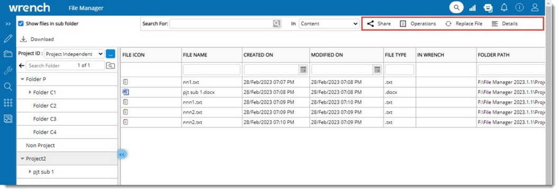Sort by FILE TYPE column header

(x=395, y=55)
